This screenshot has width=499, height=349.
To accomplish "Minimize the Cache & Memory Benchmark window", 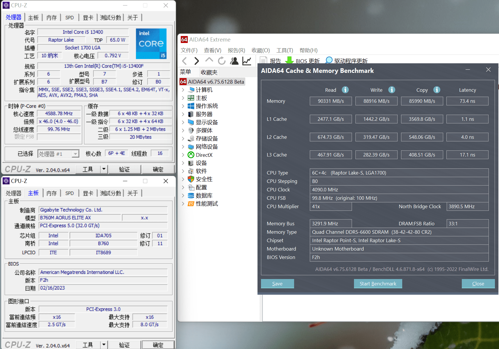I will pos(468,70).
